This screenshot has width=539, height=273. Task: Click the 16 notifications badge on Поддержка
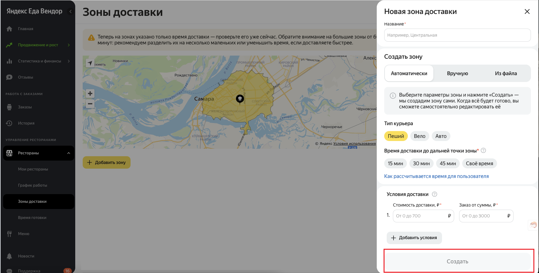[x=67, y=271]
